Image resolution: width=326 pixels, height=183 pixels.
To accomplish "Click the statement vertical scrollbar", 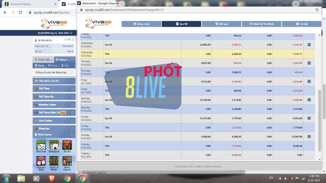I will pos(320,120).
